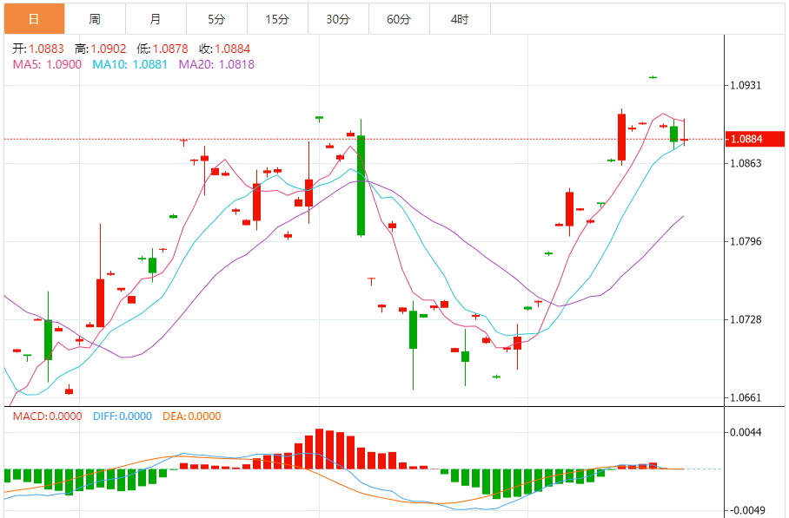This screenshot has width=789, height=518.
Task: Open the 5分 timeframe tab
Action: tap(217, 19)
